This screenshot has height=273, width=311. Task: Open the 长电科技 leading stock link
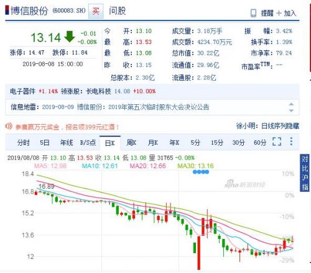99,91
